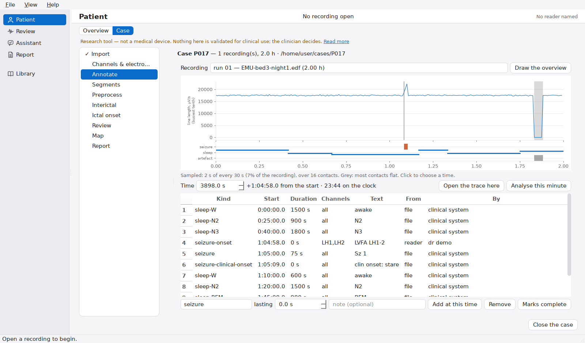
Task: Sort the table by Kind column
Action: click(223, 199)
